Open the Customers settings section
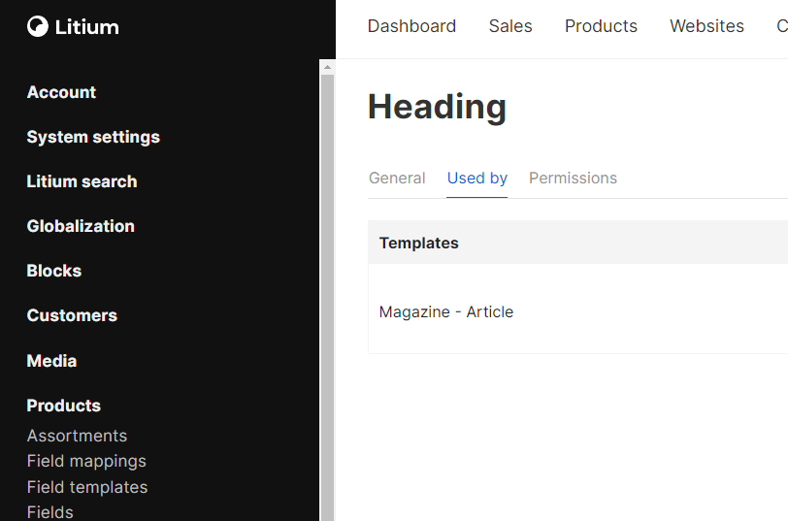This screenshot has height=521, width=788. point(72,315)
